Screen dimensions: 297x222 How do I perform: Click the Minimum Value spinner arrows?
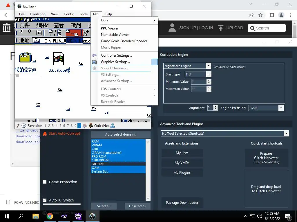coord(209,82)
